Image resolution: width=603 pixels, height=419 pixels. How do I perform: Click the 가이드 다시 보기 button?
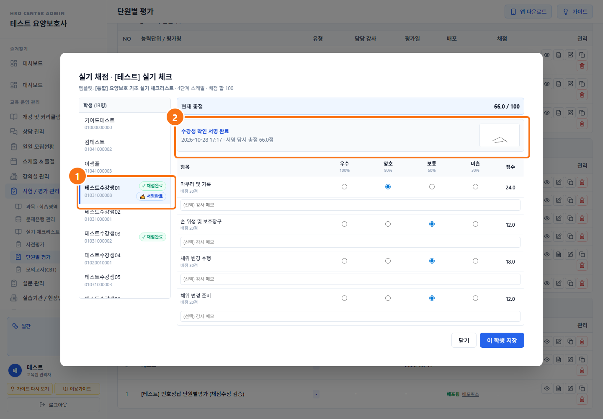[x=30, y=389]
